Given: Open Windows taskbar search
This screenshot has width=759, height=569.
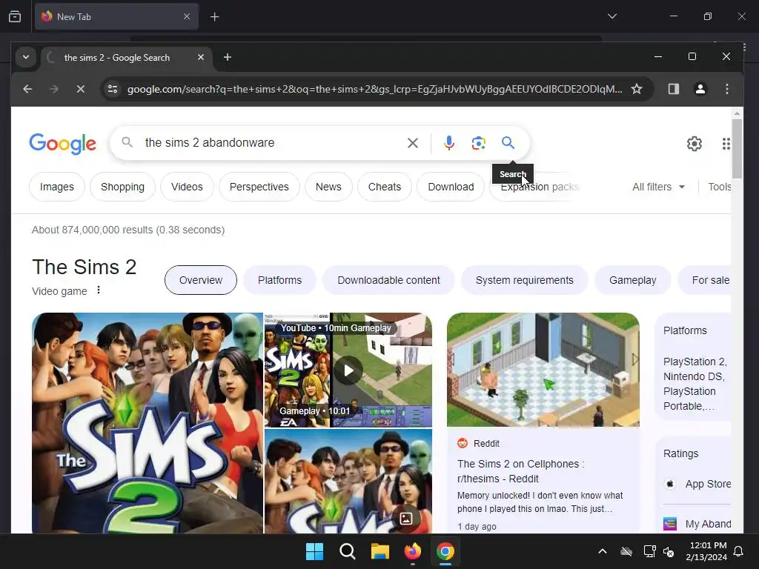Looking at the screenshot, I should (347, 551).
